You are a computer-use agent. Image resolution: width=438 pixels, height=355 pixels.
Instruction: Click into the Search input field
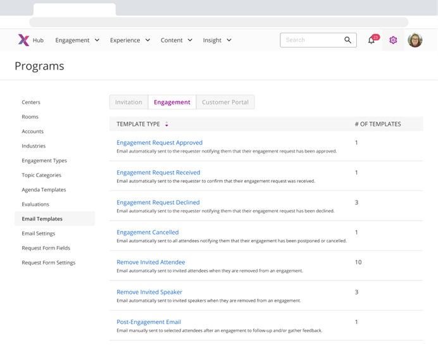coord(311,40)
